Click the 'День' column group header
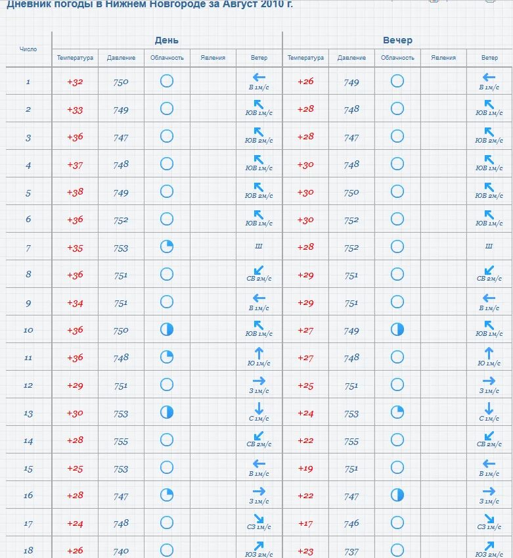 point(167,40)
